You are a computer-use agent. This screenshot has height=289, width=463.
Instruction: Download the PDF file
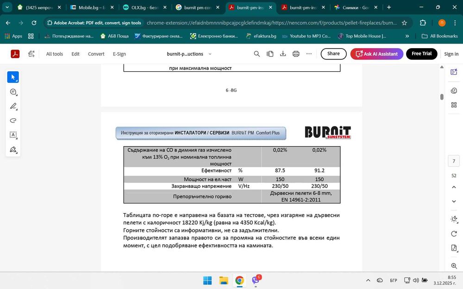click(x=283, y=54)
